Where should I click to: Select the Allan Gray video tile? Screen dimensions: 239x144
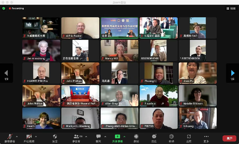pyautogui.click(x=119, y=96)
